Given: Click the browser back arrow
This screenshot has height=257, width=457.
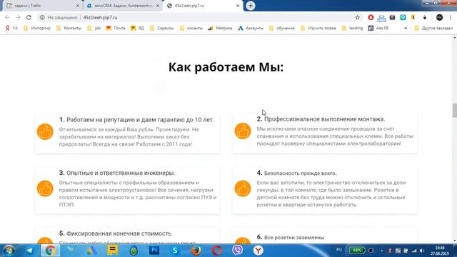Looking at the screenshot, I should [x=7, y=17].
